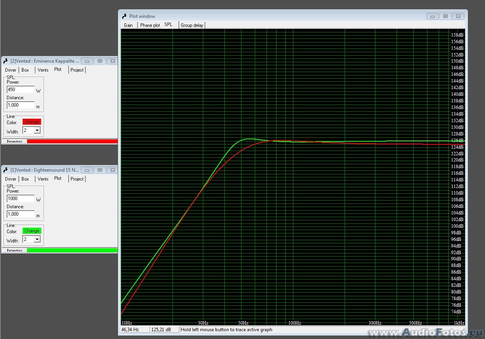
Task: Click Distance field in Eighteensound window
Action: (x=21, y=214)
